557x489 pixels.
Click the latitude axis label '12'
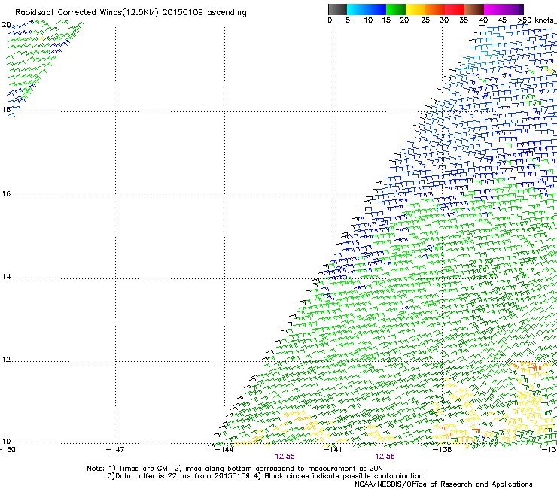pos(6,360)
